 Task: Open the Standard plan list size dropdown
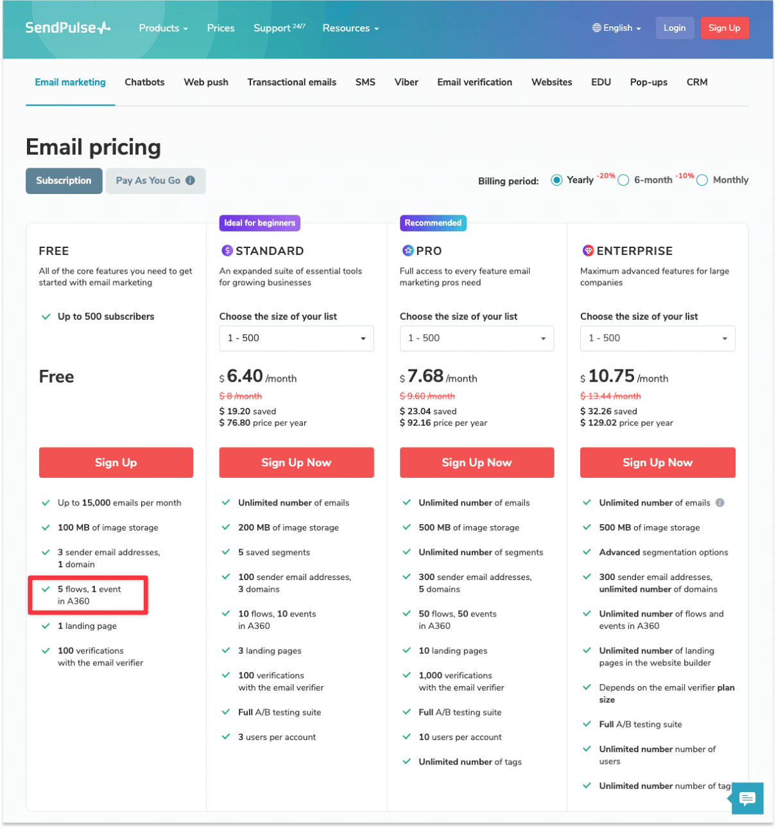pyautogui.click(x=296, y=338)
